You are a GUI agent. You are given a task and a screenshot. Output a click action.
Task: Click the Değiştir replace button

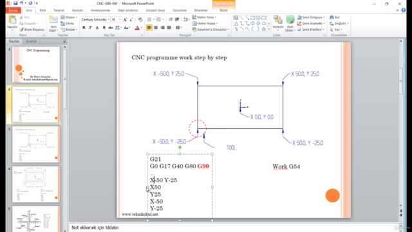[339, 23]
